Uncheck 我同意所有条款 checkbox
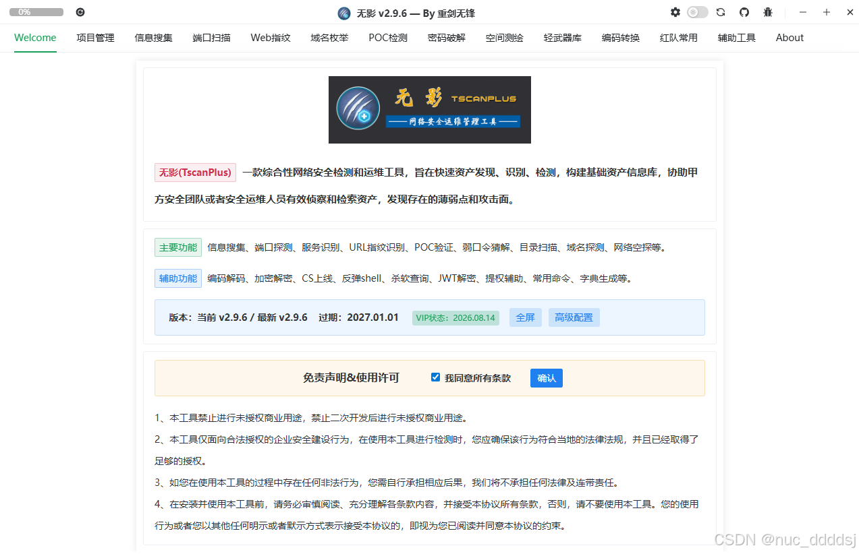The image size is (859, 554). click(435, 377)
